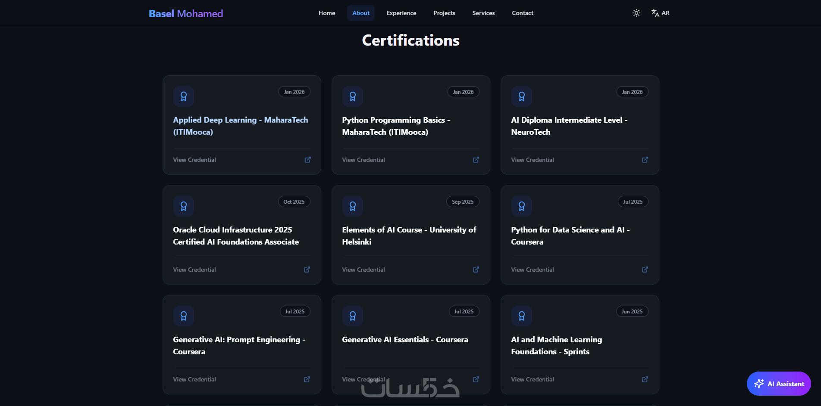This screenshot has height=406, width=821.
Task: Switch language to Arabic (AR)
Action: [661, 13]
